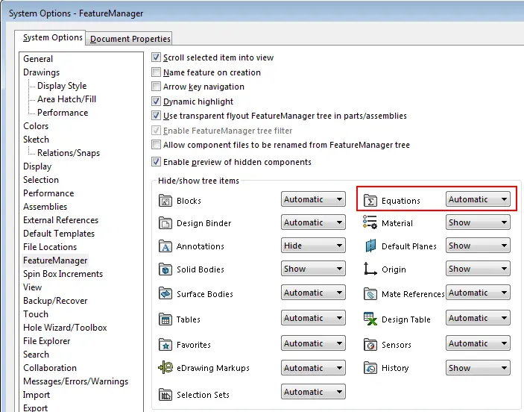Select the System Options tab
The image size is (524, 412).
tap(52, 38)
